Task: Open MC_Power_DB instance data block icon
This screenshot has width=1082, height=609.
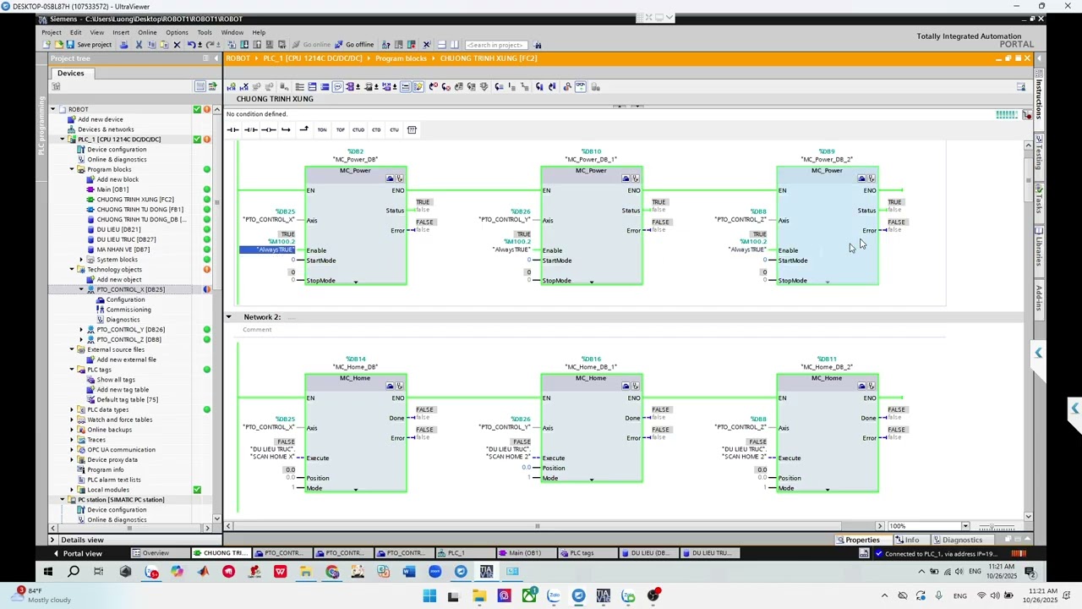Action: coord(390,178)
